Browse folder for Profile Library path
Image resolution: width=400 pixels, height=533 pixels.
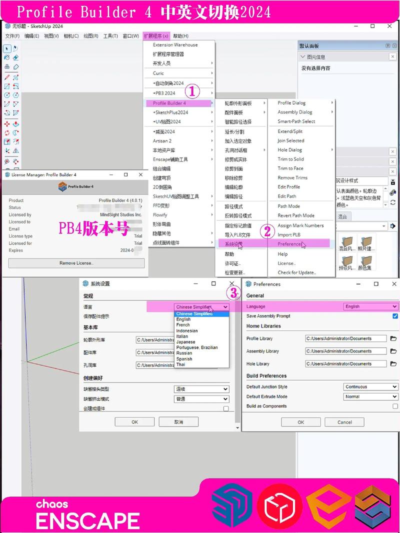pos(393,338)
